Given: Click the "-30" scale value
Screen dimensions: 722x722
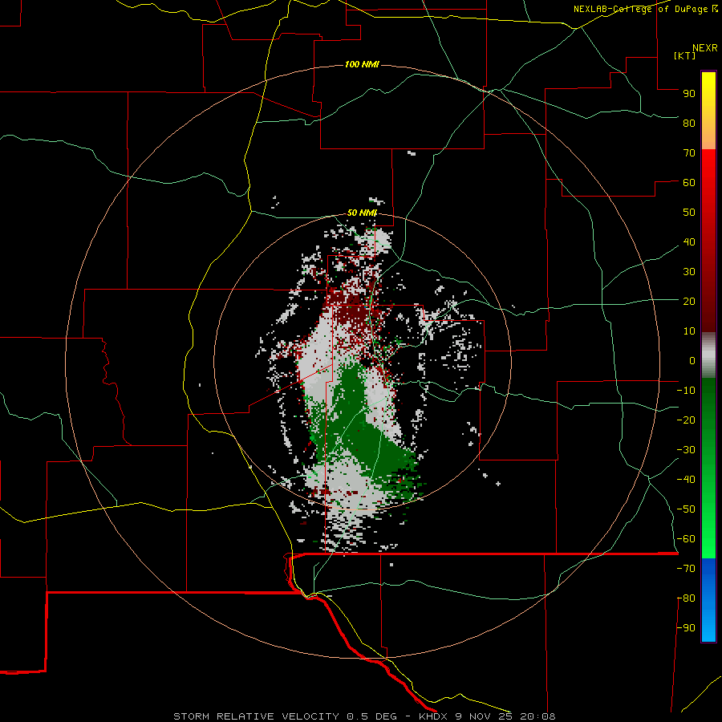Looking at the screenshot, I should (686, 450).
